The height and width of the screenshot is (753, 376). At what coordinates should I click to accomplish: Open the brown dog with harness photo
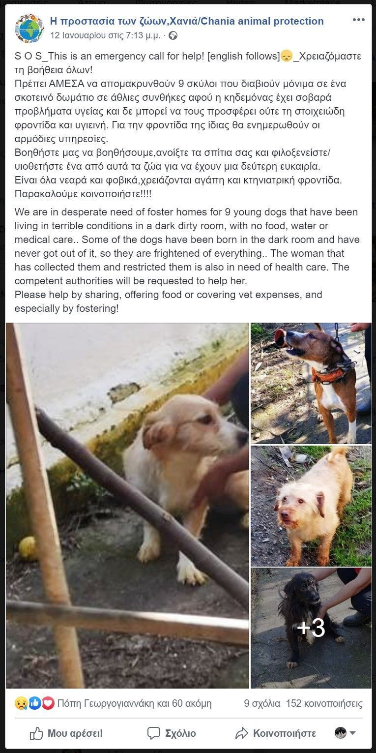[311, 383]
